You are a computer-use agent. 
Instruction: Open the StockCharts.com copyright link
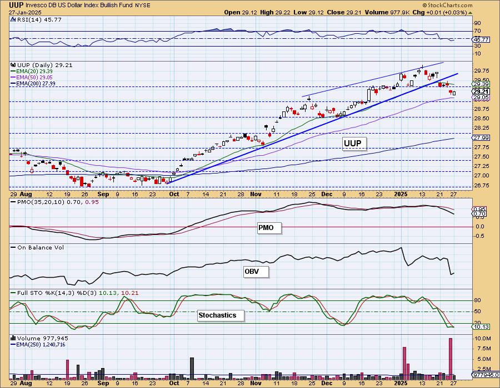pos(447,5)
